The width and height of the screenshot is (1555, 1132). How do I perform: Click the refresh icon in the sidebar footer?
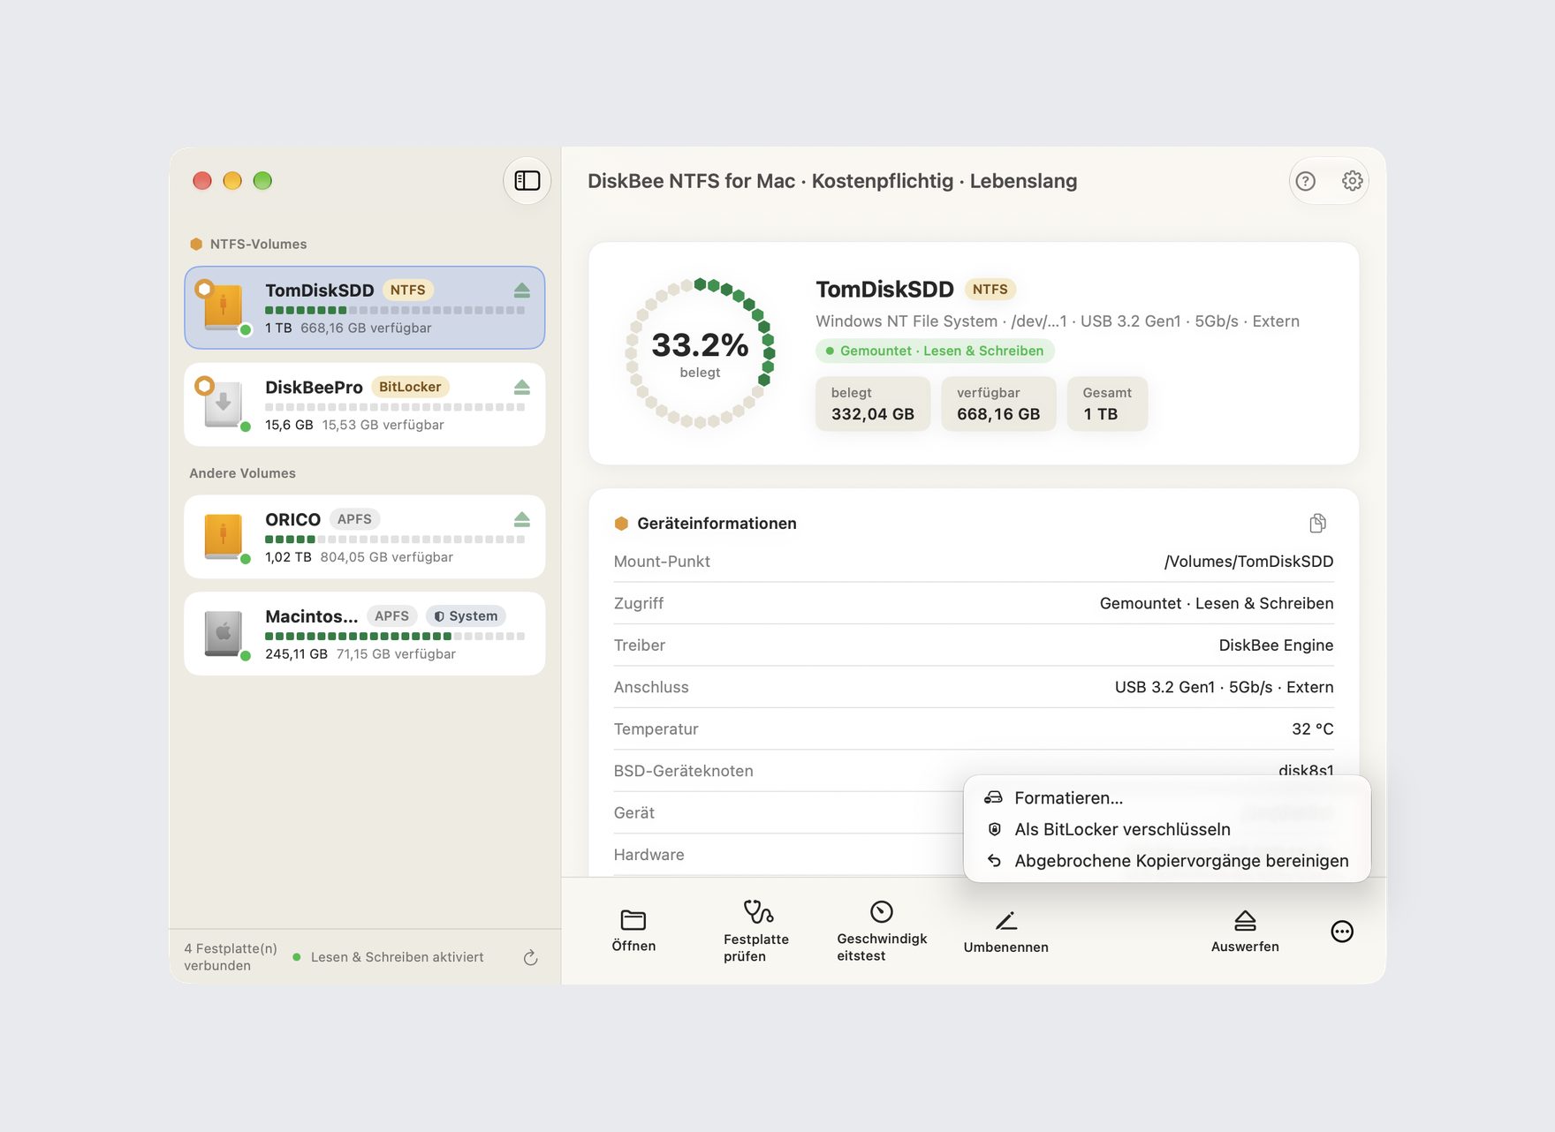pos(530,958)
